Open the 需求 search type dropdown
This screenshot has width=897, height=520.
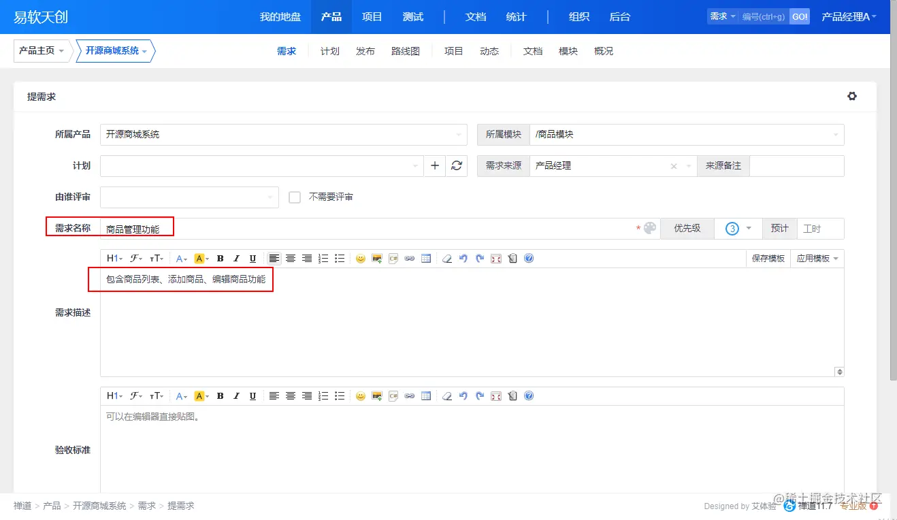(x=722, y=16)
